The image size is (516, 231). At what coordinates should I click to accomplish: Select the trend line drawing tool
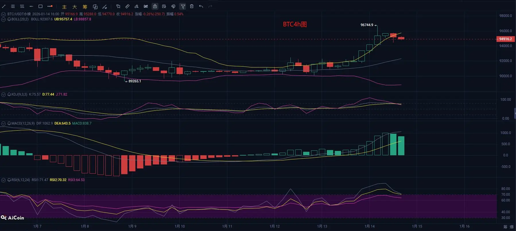4,6
